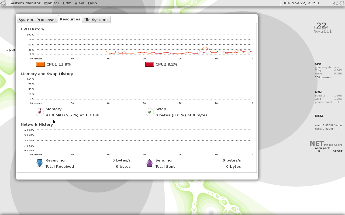This screenshot has width=345, height=215.
Task: Click the orange CPU1 legend icon
Action: tap(40, 64)
